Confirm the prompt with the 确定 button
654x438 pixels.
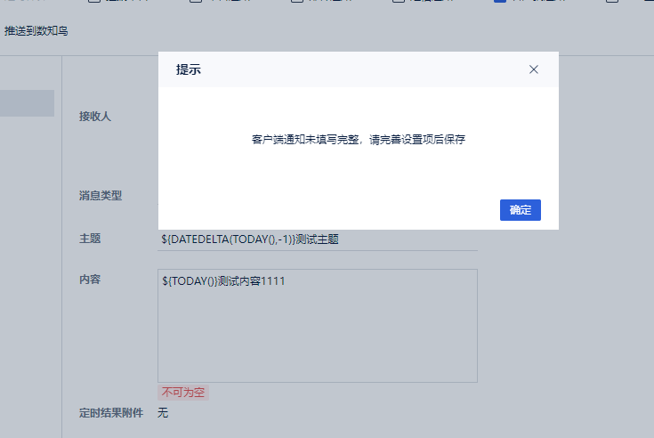tap(521, 210)
